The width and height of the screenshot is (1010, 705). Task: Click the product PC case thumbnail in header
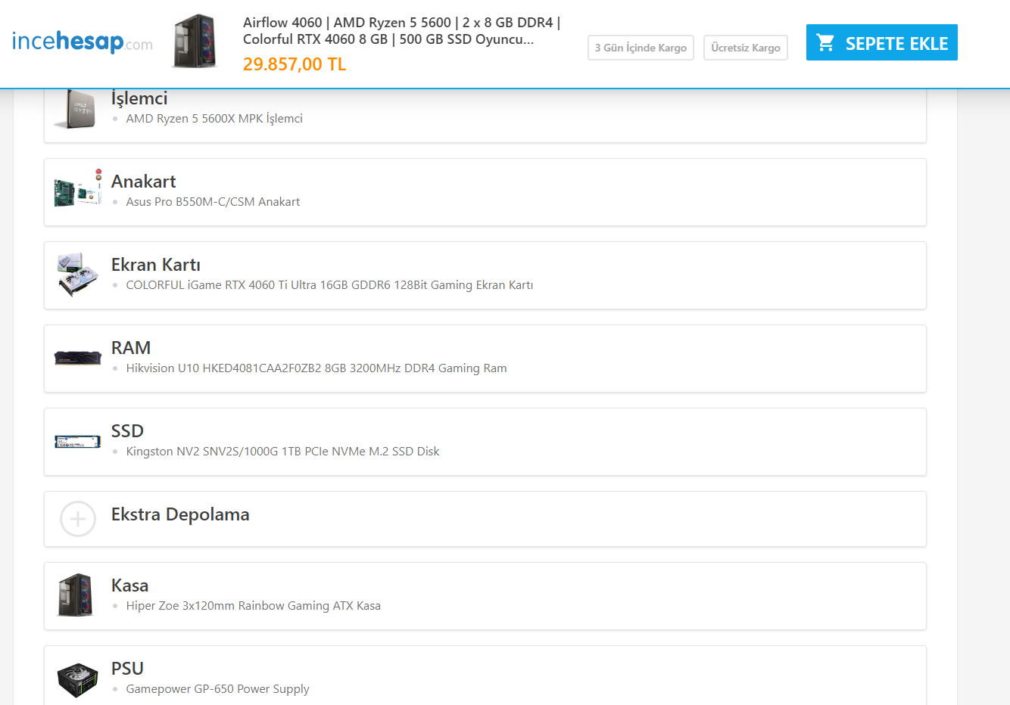tap(195, 42)
